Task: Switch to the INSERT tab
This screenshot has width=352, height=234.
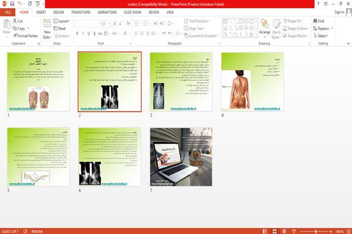Action: point(41,12)
